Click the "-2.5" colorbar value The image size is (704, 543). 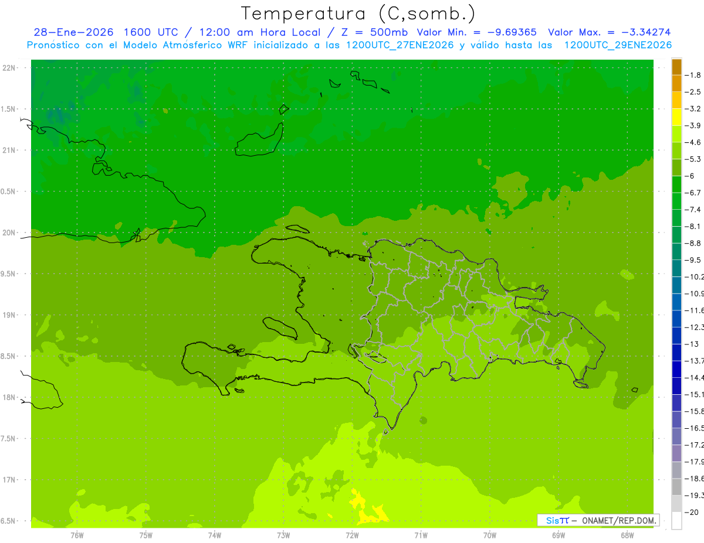tap(694, 92)
